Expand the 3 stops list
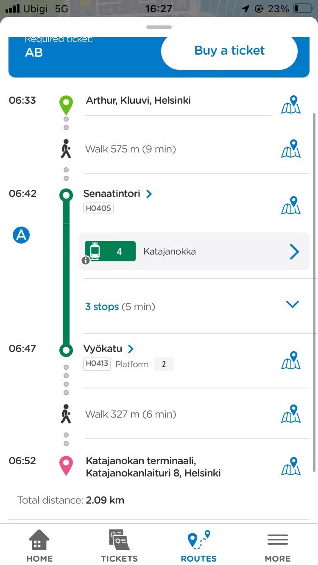 pyautogui.click(x=293, y=305)
